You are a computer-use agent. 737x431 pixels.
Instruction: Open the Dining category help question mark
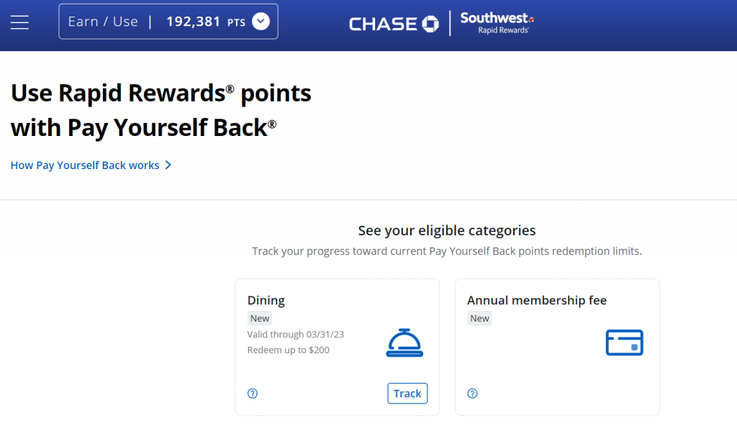click(x=252, y=393)
